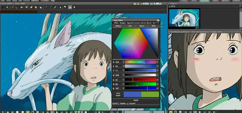Pick a color in the hexagon color wheel
The width and height of the screenshot is (242, 113).
click(131, 43)
